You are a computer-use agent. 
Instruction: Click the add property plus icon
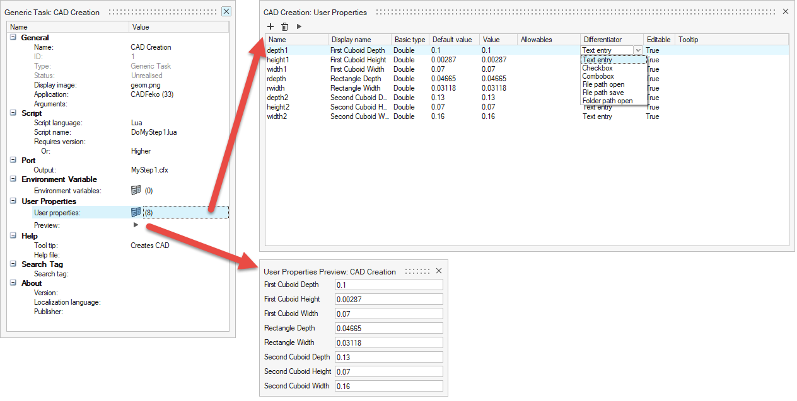[271, 26]
